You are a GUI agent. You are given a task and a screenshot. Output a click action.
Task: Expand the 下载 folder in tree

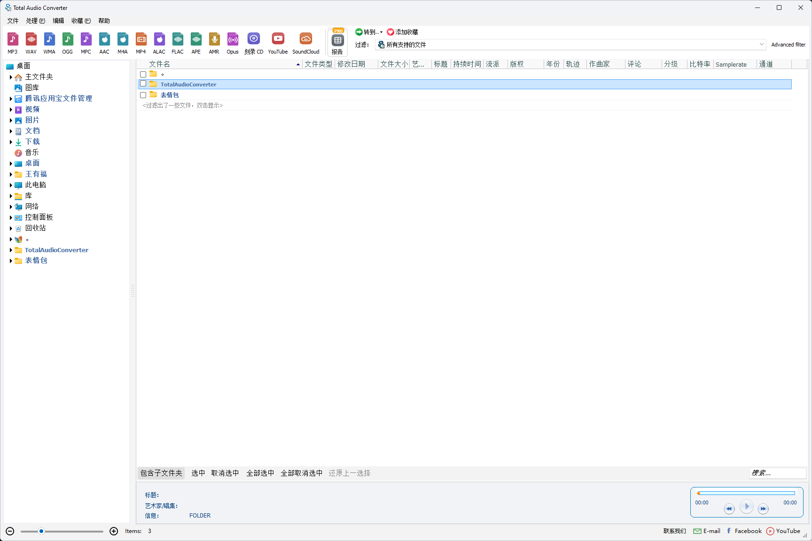pos(11,142)
